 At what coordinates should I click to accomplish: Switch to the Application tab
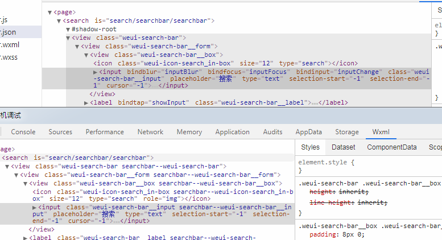pos(232,132)
